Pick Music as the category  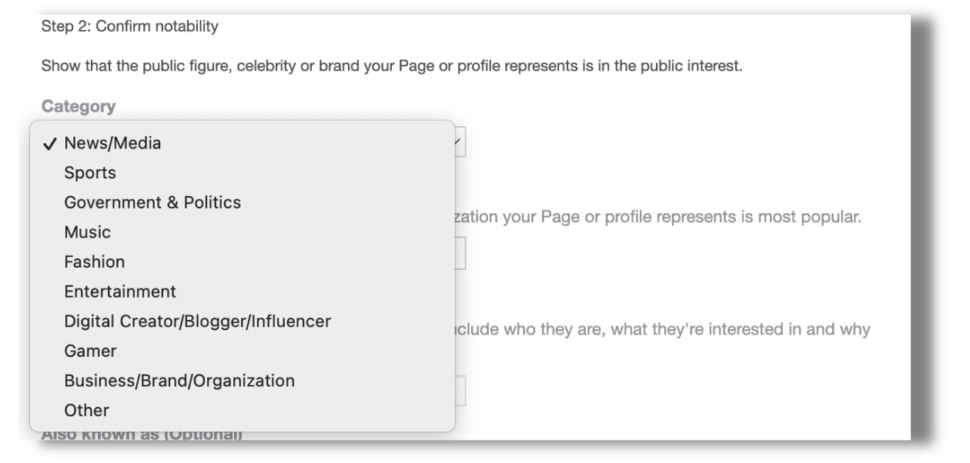click(88, 232)
